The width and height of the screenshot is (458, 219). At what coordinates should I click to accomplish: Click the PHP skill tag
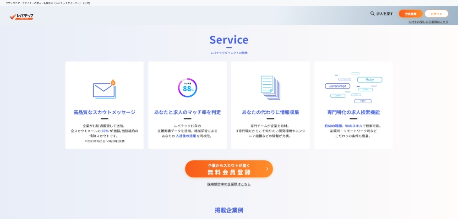click(363, 101)
